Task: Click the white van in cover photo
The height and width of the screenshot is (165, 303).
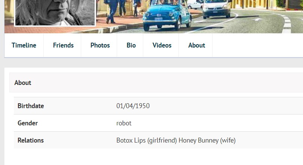Action: coord(217,8)
